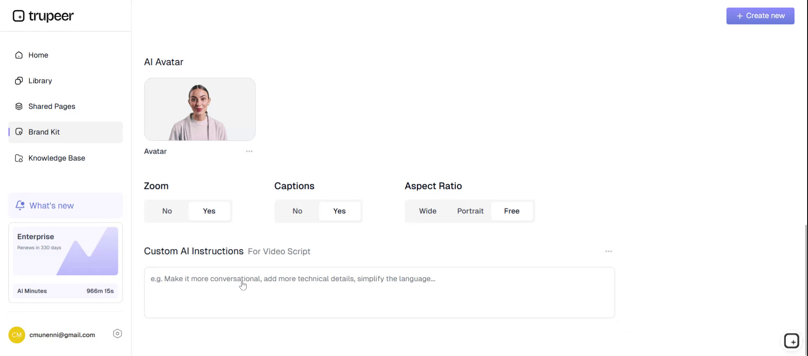The image size is (808, 356).
Task: Click the floating trupeer widget icon
Action: (x=791, y=341)
